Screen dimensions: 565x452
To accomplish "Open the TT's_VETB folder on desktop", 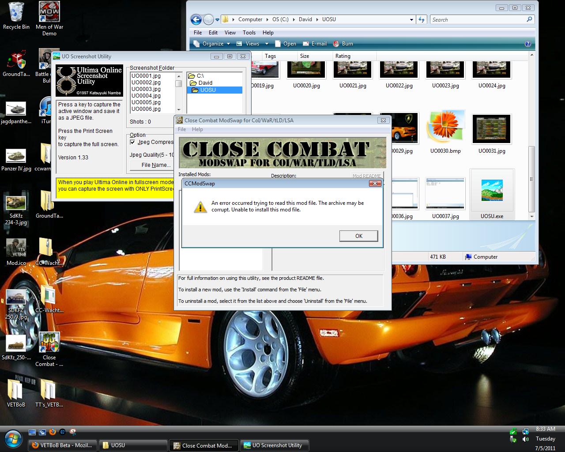I will coord(49,393).
